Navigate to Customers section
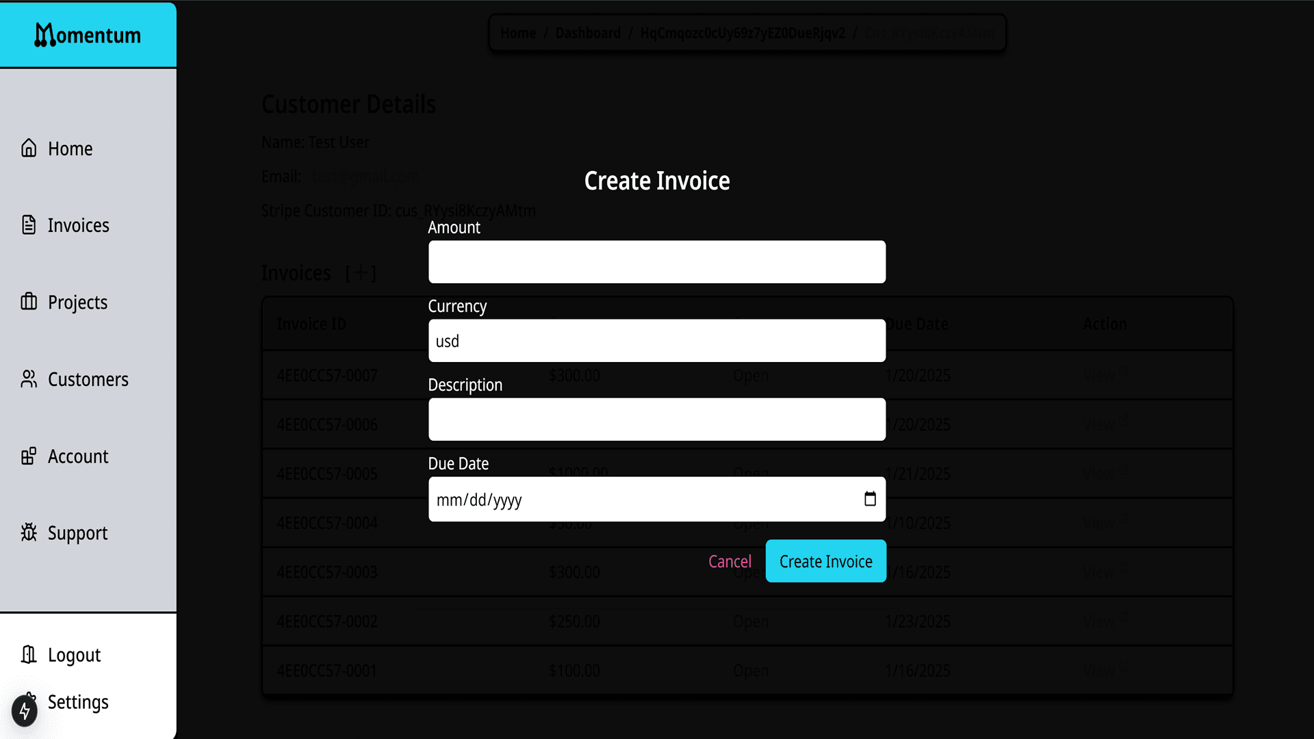 (88, 379)
